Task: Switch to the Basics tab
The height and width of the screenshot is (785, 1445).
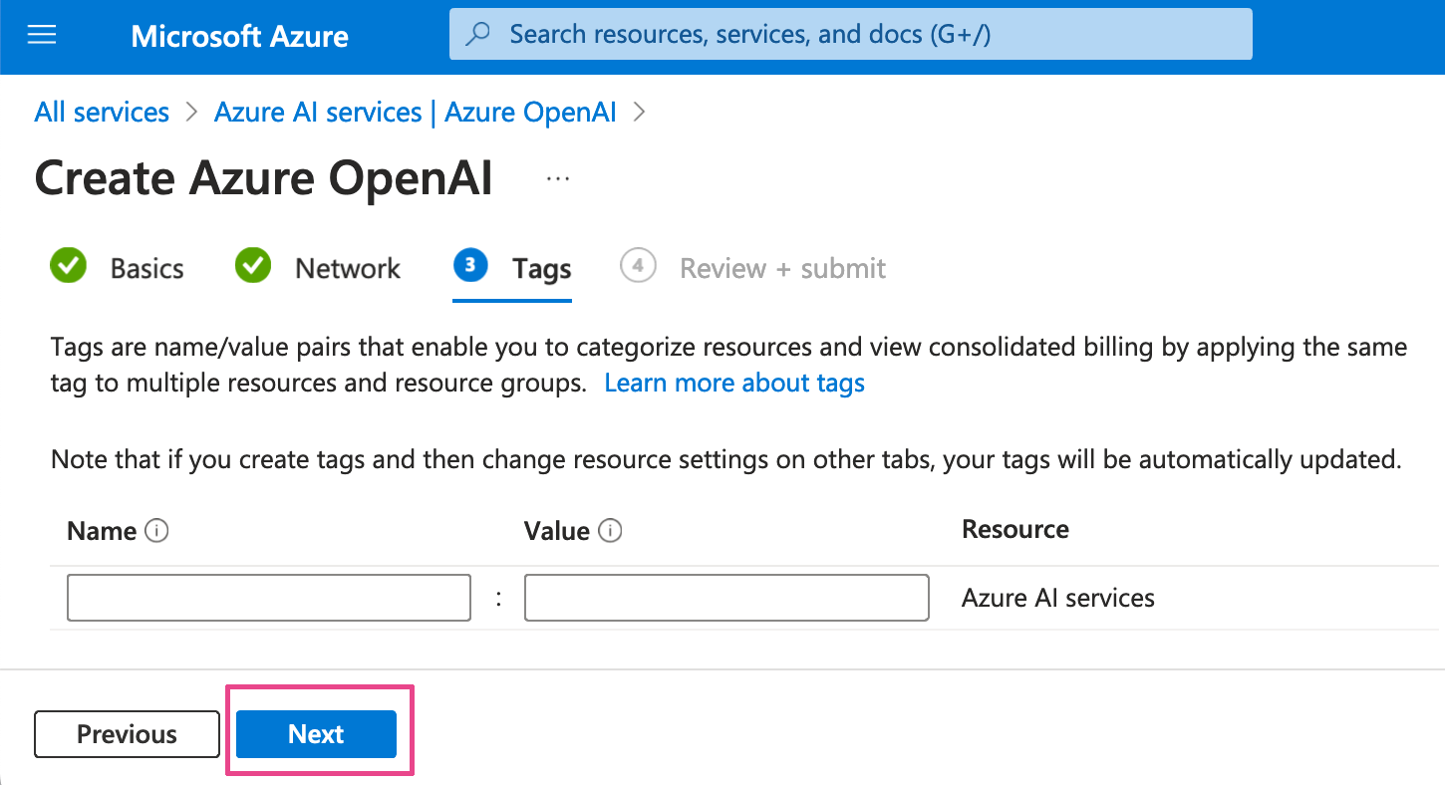Action: tap(146, 269)
